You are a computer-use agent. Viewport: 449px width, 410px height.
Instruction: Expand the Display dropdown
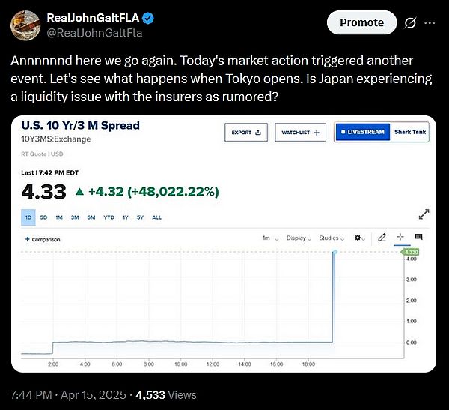(x=299, y=238)
